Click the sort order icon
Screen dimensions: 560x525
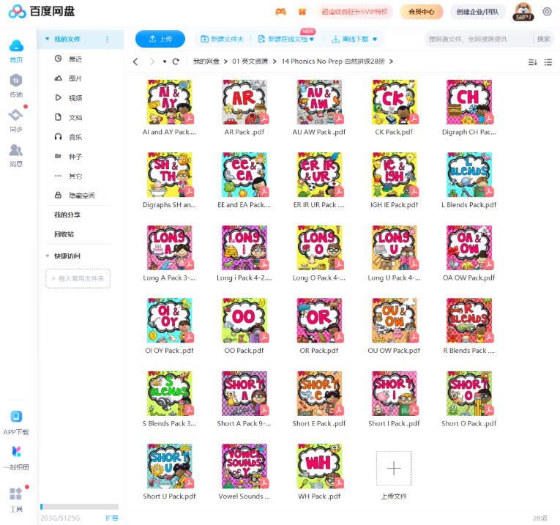pos(532,62)
